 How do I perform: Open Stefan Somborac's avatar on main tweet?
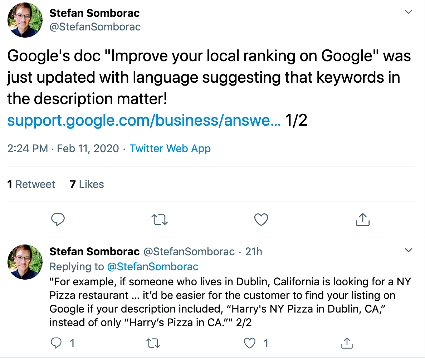pos(25,20)
